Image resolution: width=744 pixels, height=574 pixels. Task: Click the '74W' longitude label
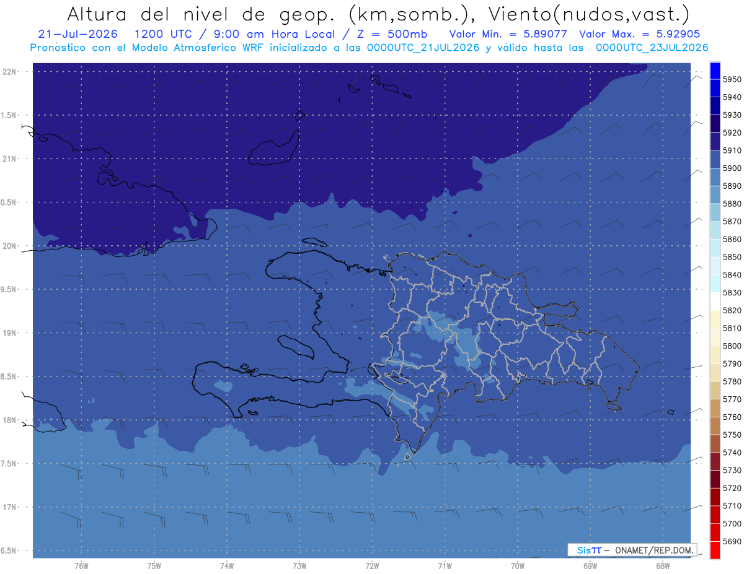point(227,565)
